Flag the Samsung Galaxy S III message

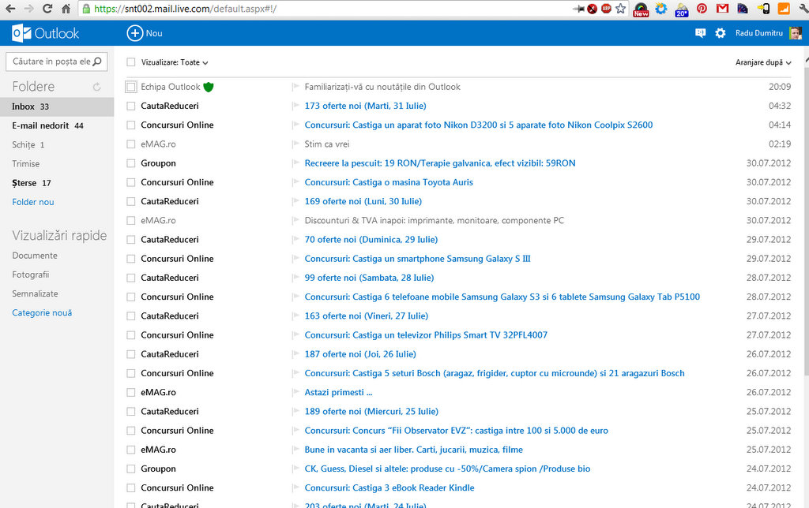295,259
